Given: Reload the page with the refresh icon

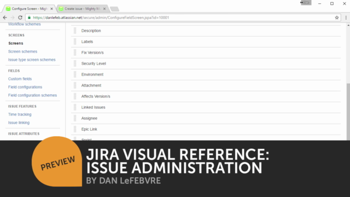Looking at the screenshot, I should 20,18.
